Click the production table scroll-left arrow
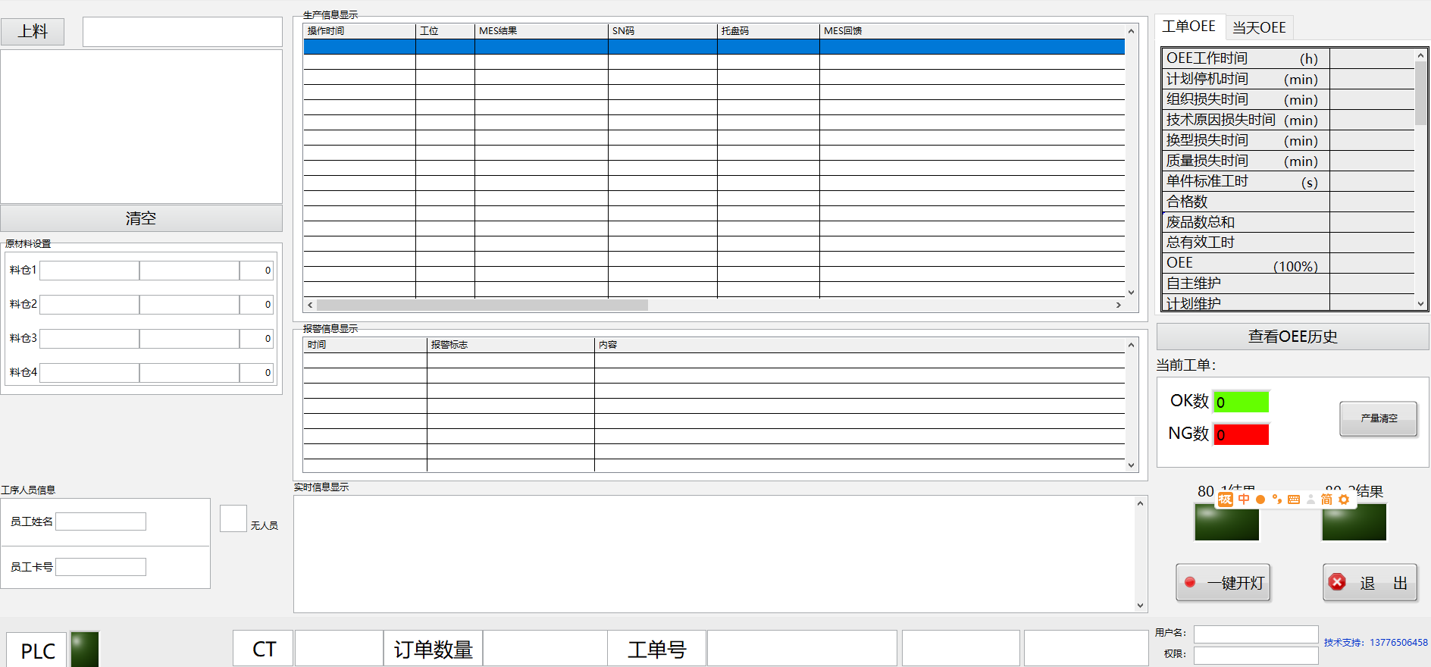 310,305
